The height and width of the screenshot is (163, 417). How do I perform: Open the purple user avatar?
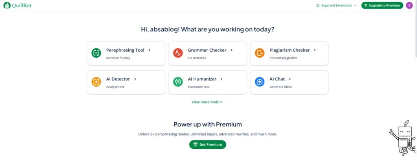coord(409,5)
